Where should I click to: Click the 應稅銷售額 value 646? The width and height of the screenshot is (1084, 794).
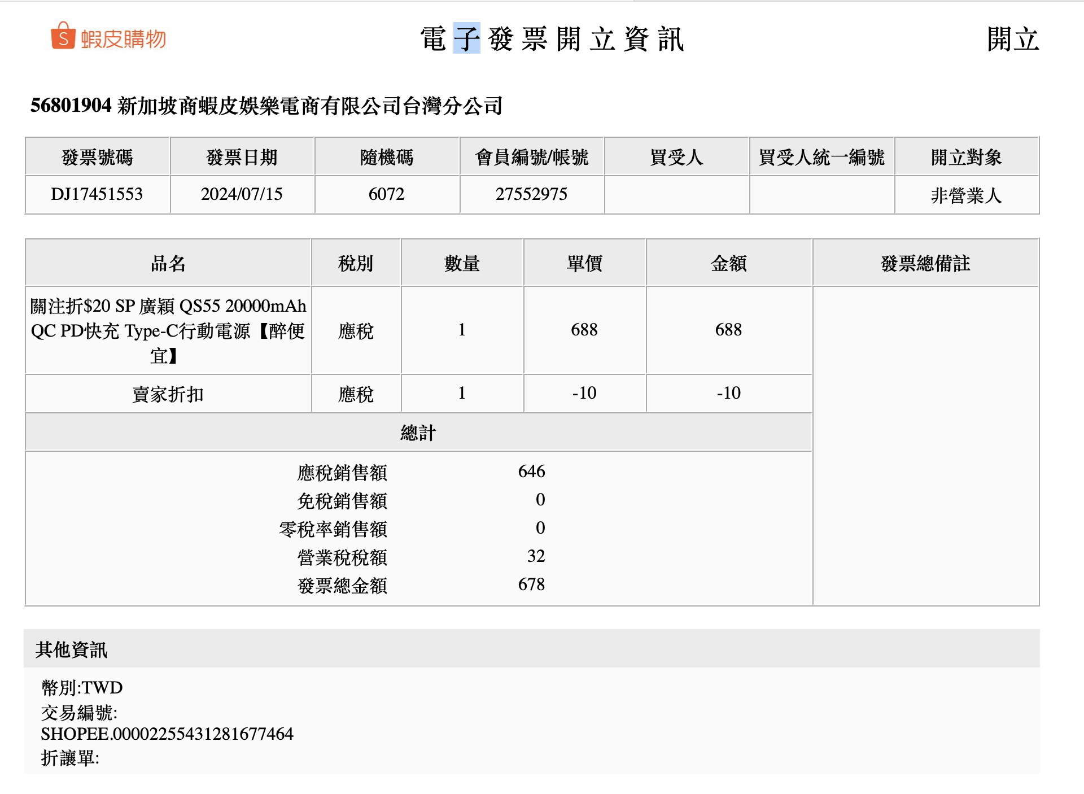tap(531, 472)
